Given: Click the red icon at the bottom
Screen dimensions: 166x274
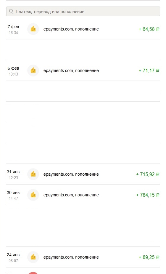Looking at the screenshot, I should point(33,273).
